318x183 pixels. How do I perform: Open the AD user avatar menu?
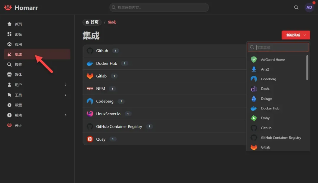309,7
